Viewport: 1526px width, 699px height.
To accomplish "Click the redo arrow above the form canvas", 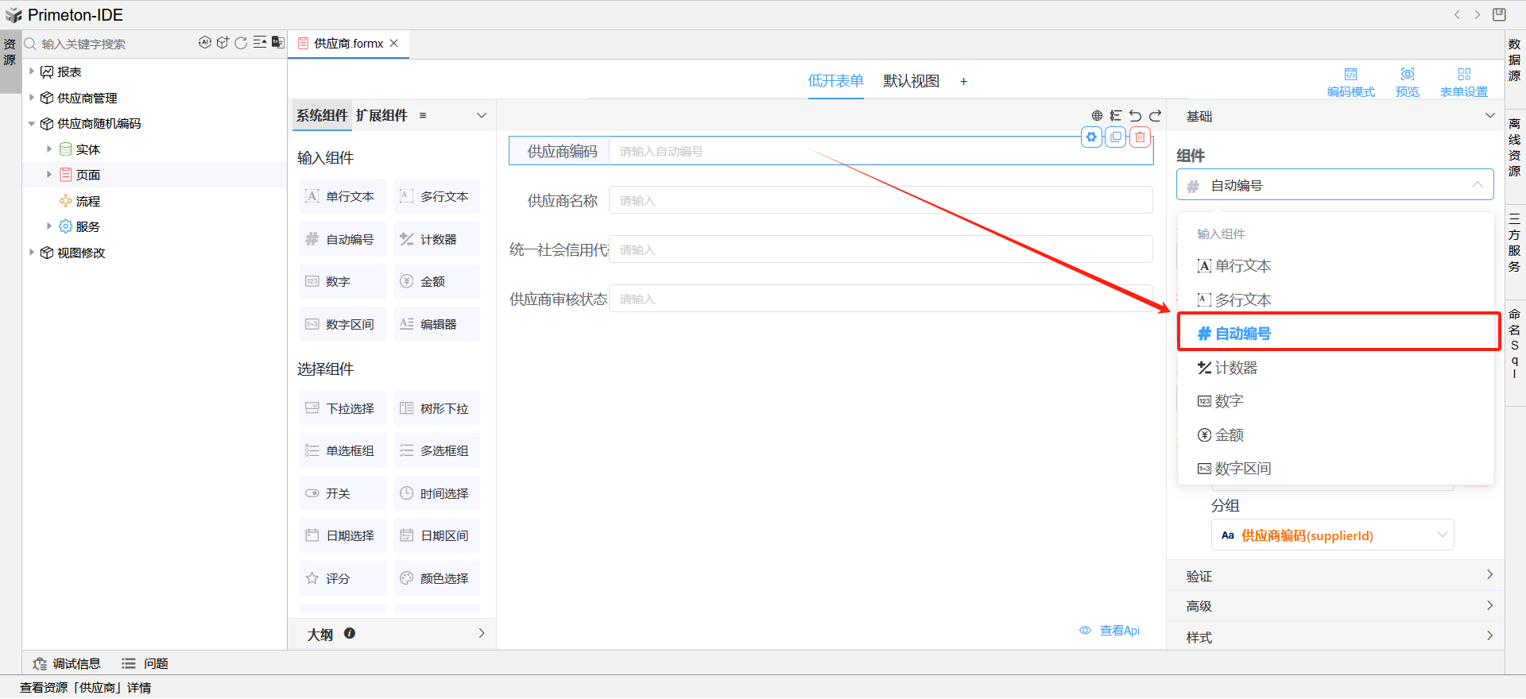I will tap(1155, 116).
